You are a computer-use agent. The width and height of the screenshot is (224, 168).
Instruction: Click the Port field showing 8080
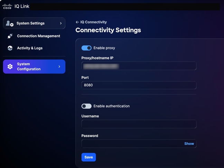click(139, 85)
